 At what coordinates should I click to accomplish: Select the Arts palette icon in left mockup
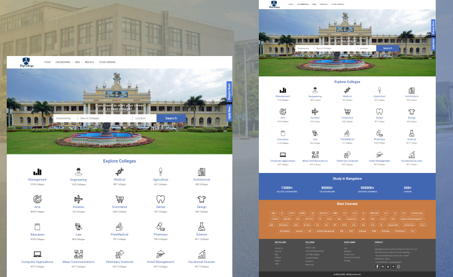pyautogui.click(x=38, y=199)
